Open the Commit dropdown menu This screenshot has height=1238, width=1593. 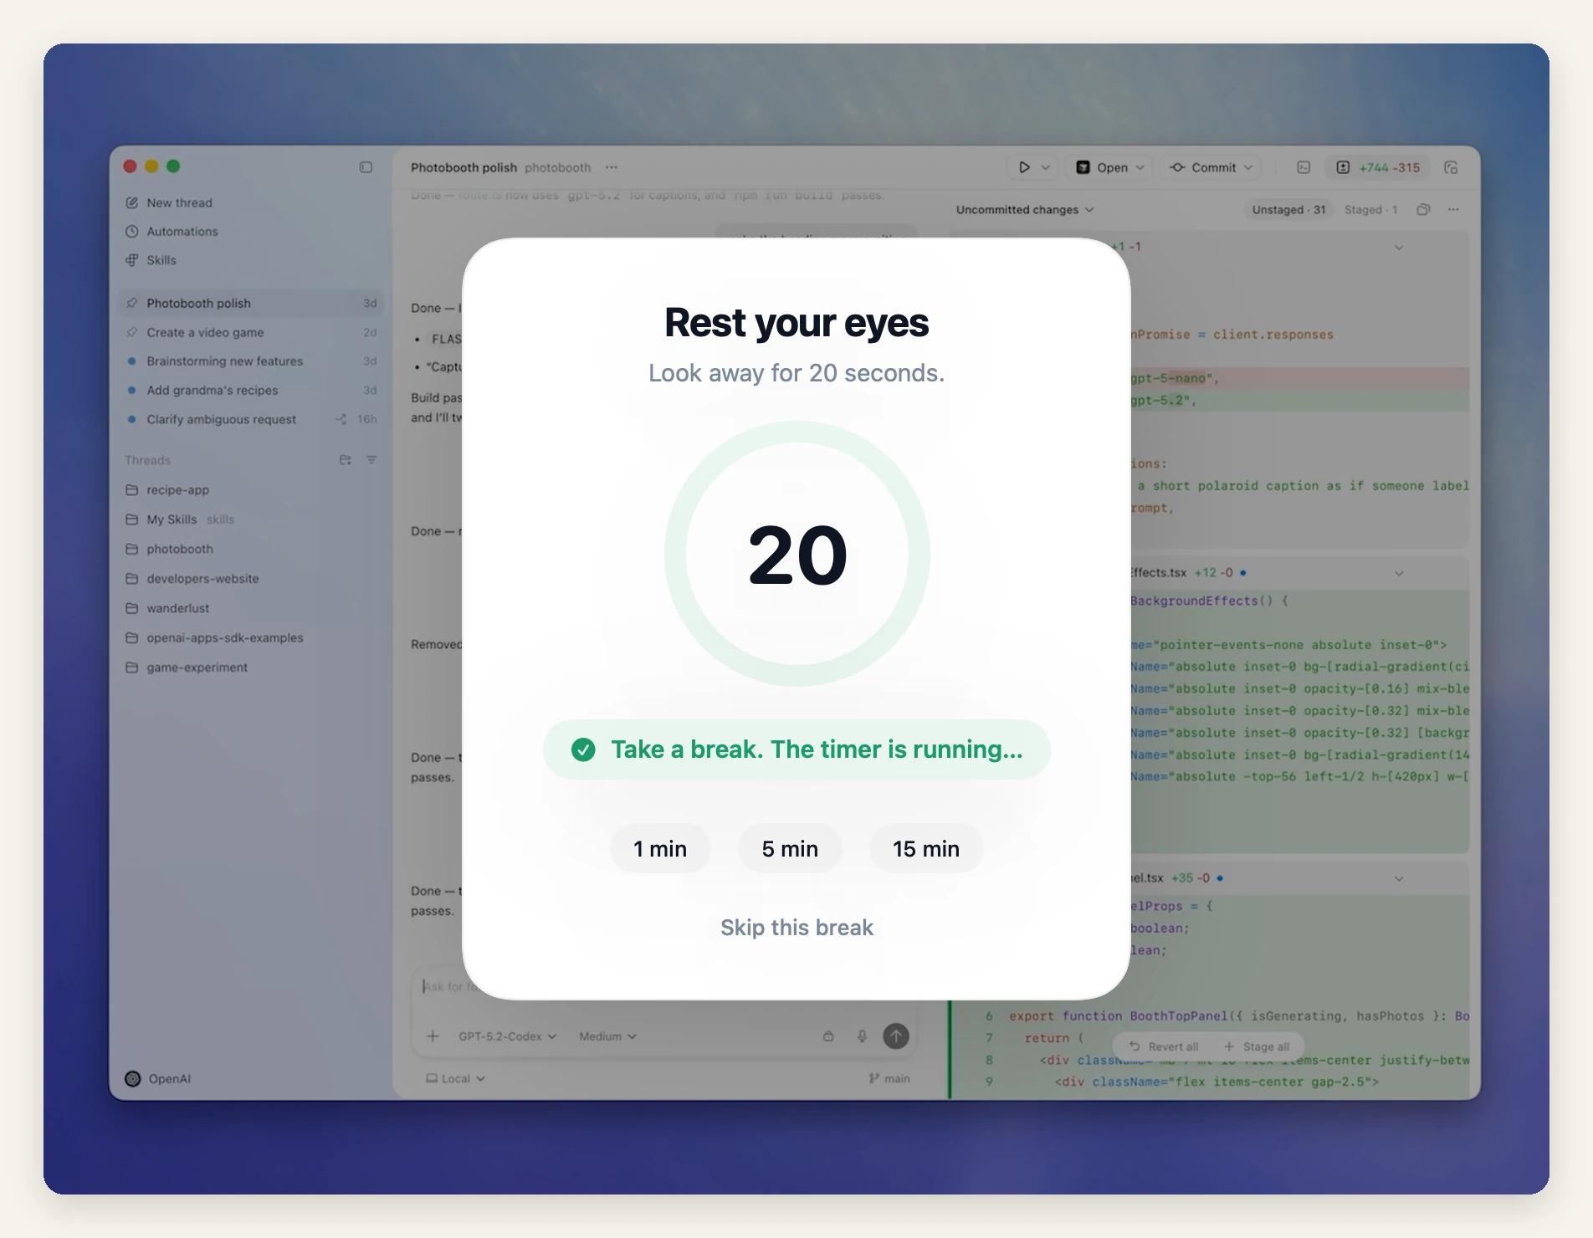1211,167
